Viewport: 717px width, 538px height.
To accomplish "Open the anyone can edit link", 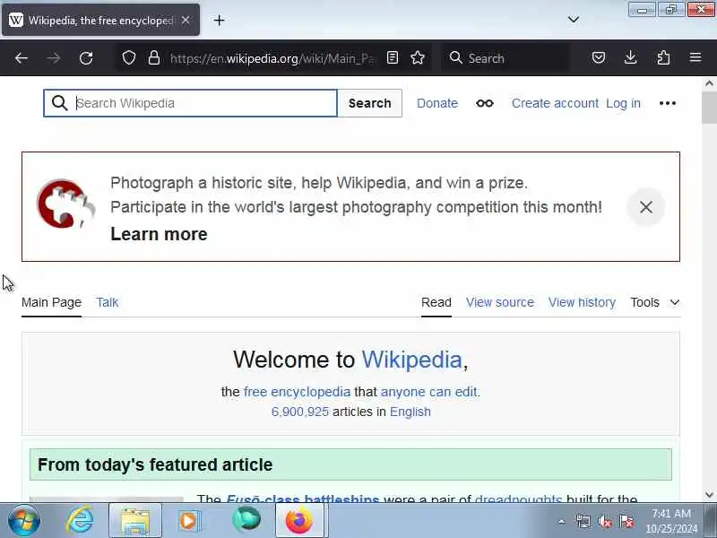I will (x=429, y=392).
